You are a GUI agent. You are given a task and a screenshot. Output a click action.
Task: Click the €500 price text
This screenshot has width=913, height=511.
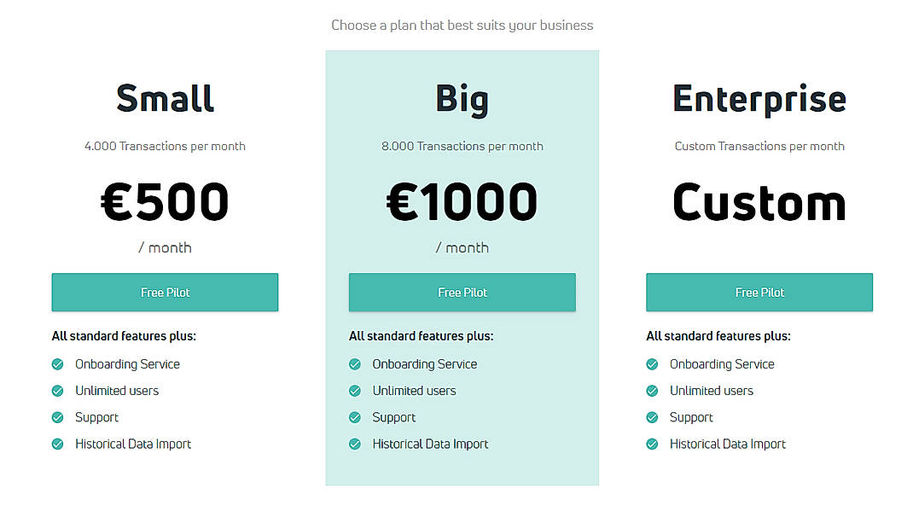pyautogui.click(x=165, y=200)
